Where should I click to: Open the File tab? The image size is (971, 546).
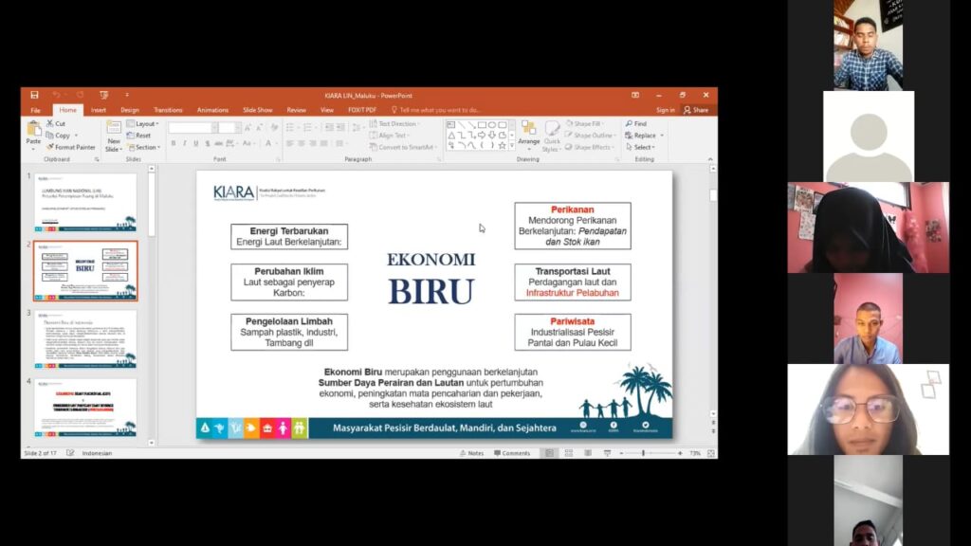(35, 110)
